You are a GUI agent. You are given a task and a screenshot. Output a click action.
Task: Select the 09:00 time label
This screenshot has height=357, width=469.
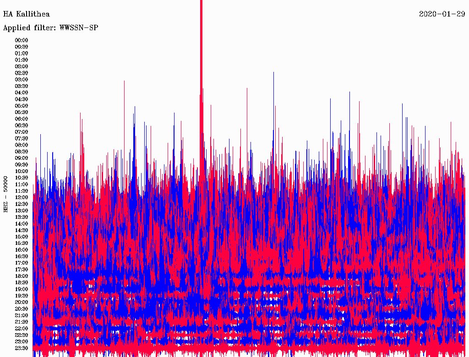click(x=22, y=158)
